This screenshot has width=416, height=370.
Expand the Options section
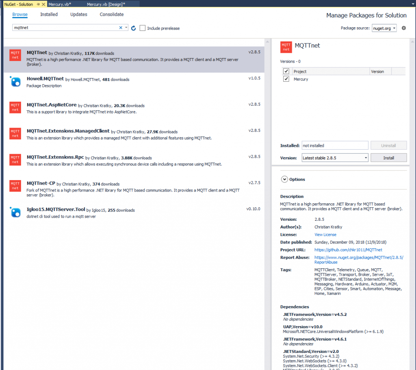[284, 179]
